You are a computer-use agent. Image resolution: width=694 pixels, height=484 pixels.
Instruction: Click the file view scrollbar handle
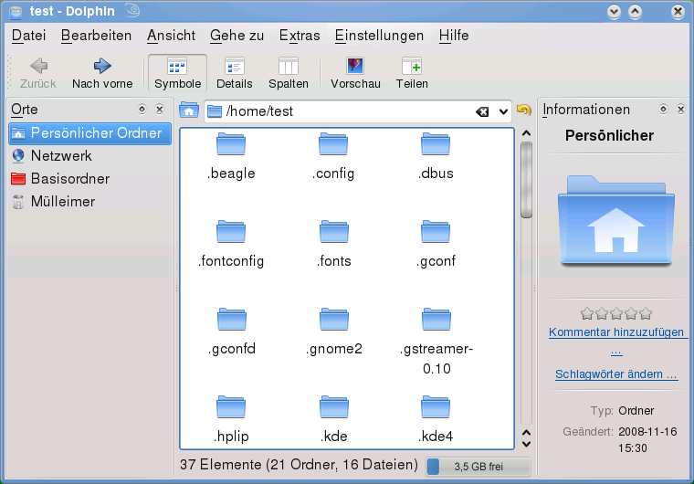pyautogui.click(x=526, y=180)
